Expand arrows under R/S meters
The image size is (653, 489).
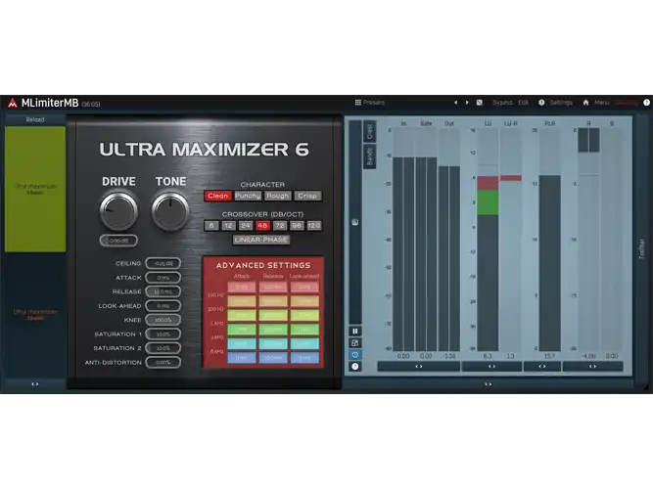pyautogui.click(x=592, y=366)
